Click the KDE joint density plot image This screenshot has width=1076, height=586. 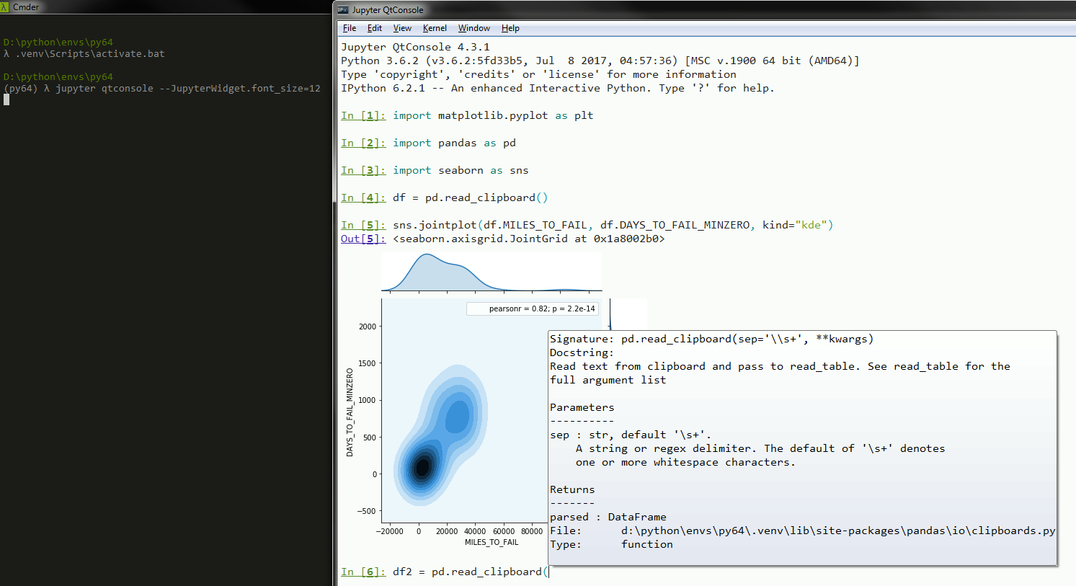coord(464,411)
